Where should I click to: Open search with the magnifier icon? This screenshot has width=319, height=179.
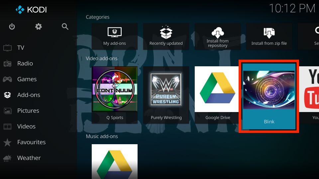click(65, 27)
